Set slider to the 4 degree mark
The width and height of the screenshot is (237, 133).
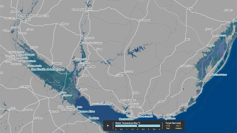(x=160, y=126)
